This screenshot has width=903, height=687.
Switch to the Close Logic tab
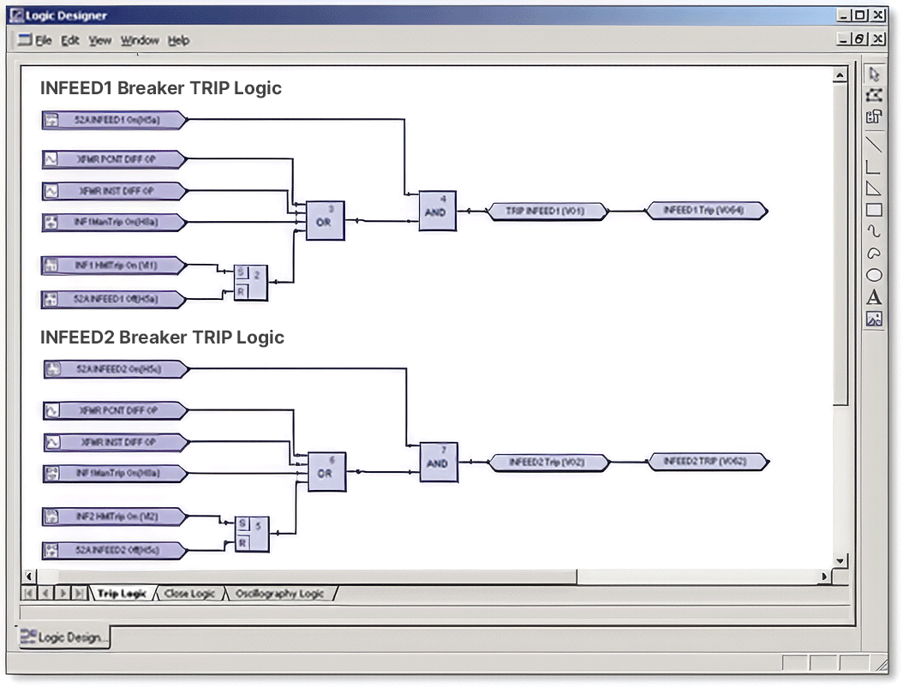pyautogui.click(x=188, y=594)
